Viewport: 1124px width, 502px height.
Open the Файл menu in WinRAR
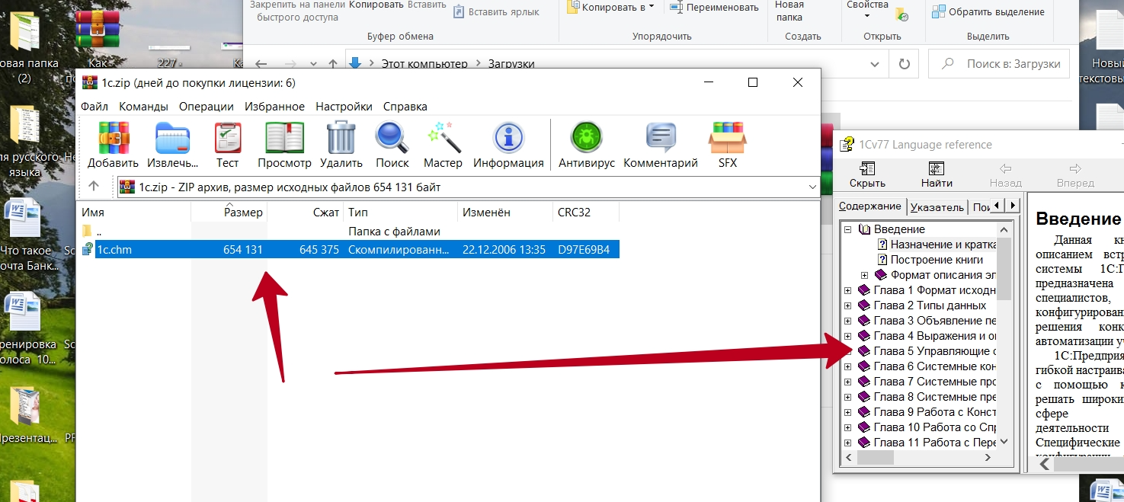click(94, 107)
